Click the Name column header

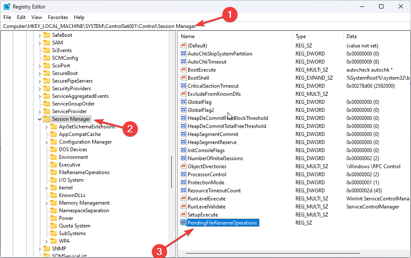tap(235, 36)
